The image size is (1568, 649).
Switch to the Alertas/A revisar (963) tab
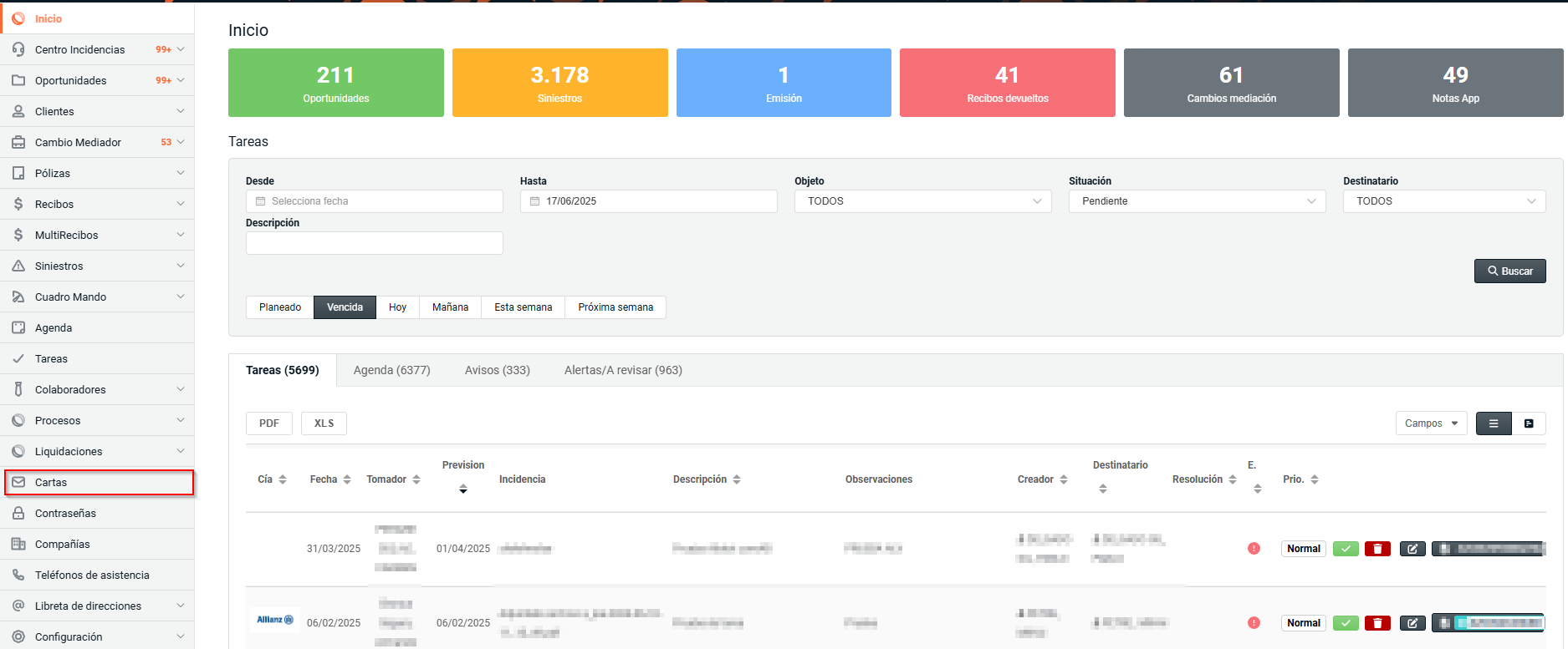coord(623,370)
